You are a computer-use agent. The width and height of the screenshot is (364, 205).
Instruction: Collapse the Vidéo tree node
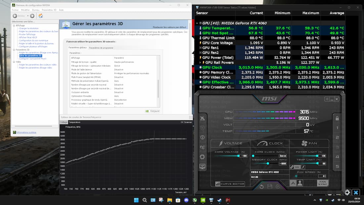(14, 62)
